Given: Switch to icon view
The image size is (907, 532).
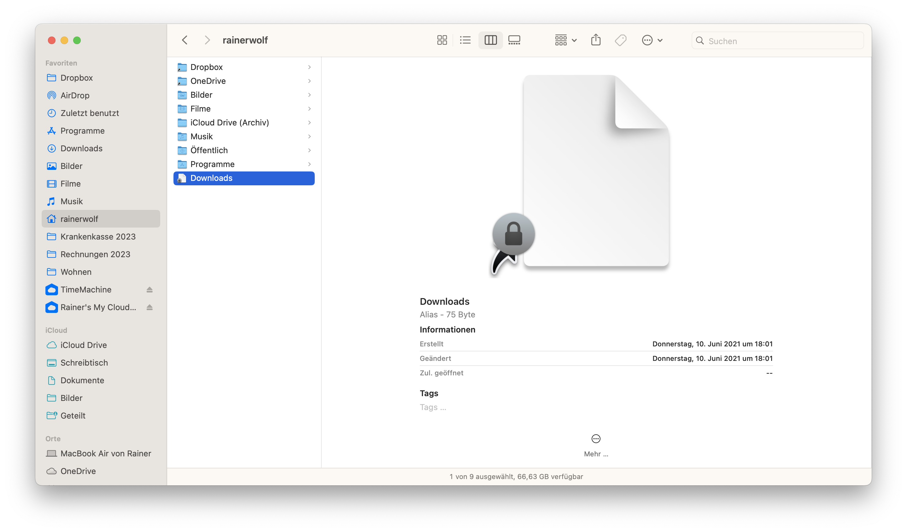Looking at the screenshot, I should tap(442, 40).
